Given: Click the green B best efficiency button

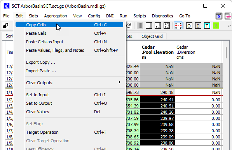Looking at the screenshot, I should click(x=216, y=26).
